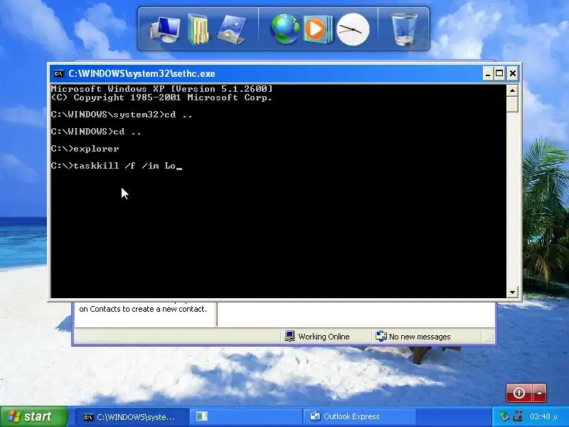Open the media player dock icon

(x=318, y=29)
